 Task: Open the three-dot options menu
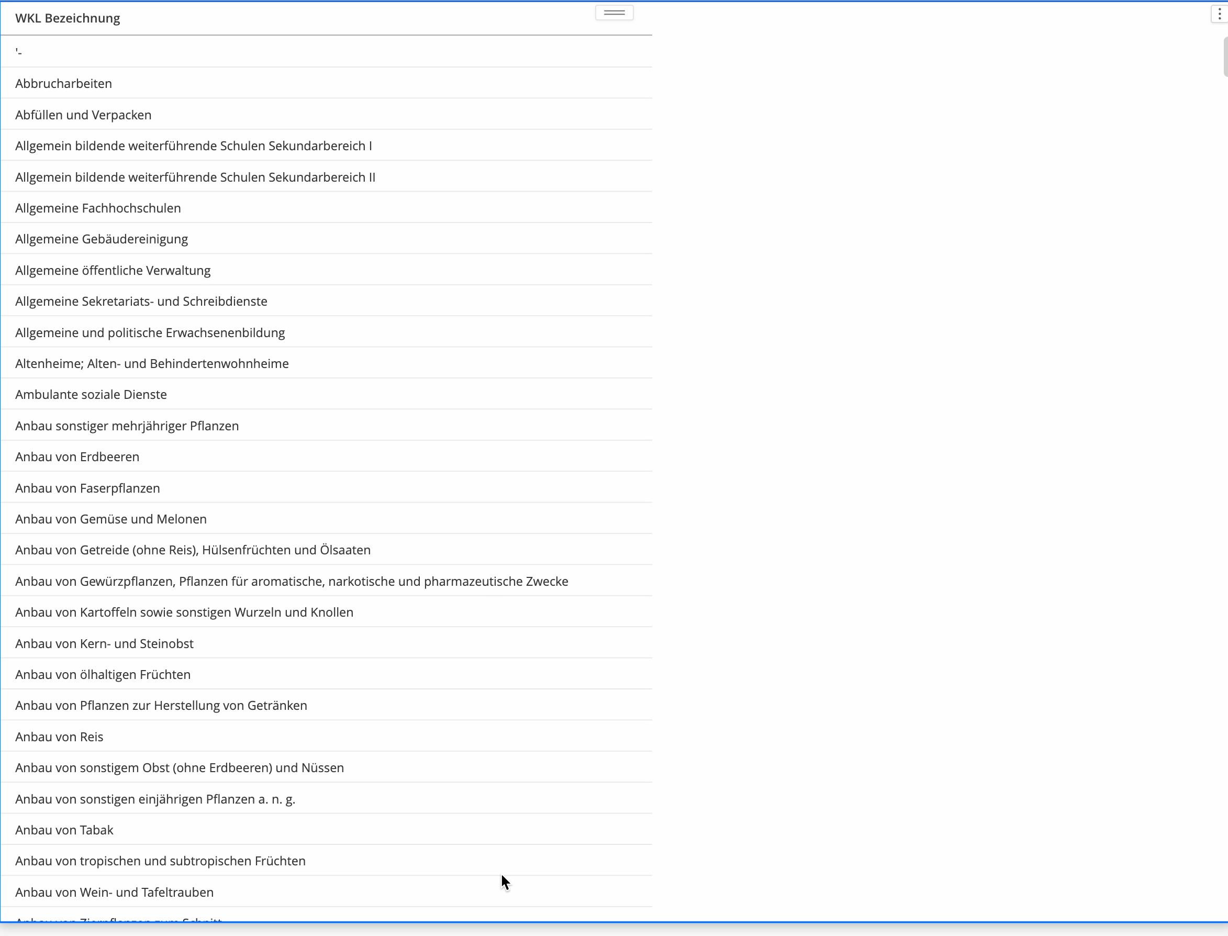tap(1219, 15)
